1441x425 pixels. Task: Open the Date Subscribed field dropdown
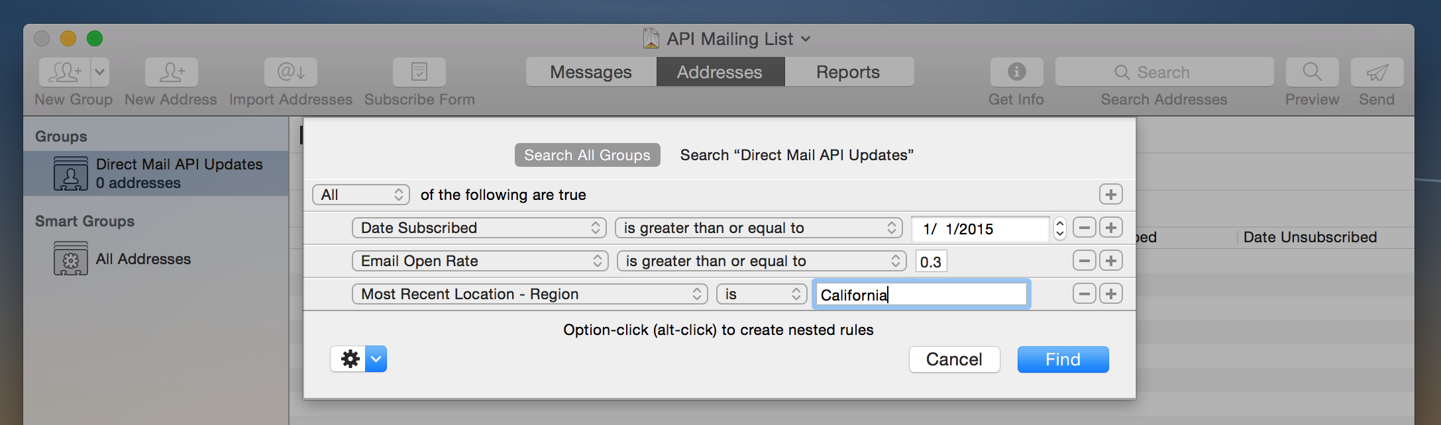coord(479,228)
